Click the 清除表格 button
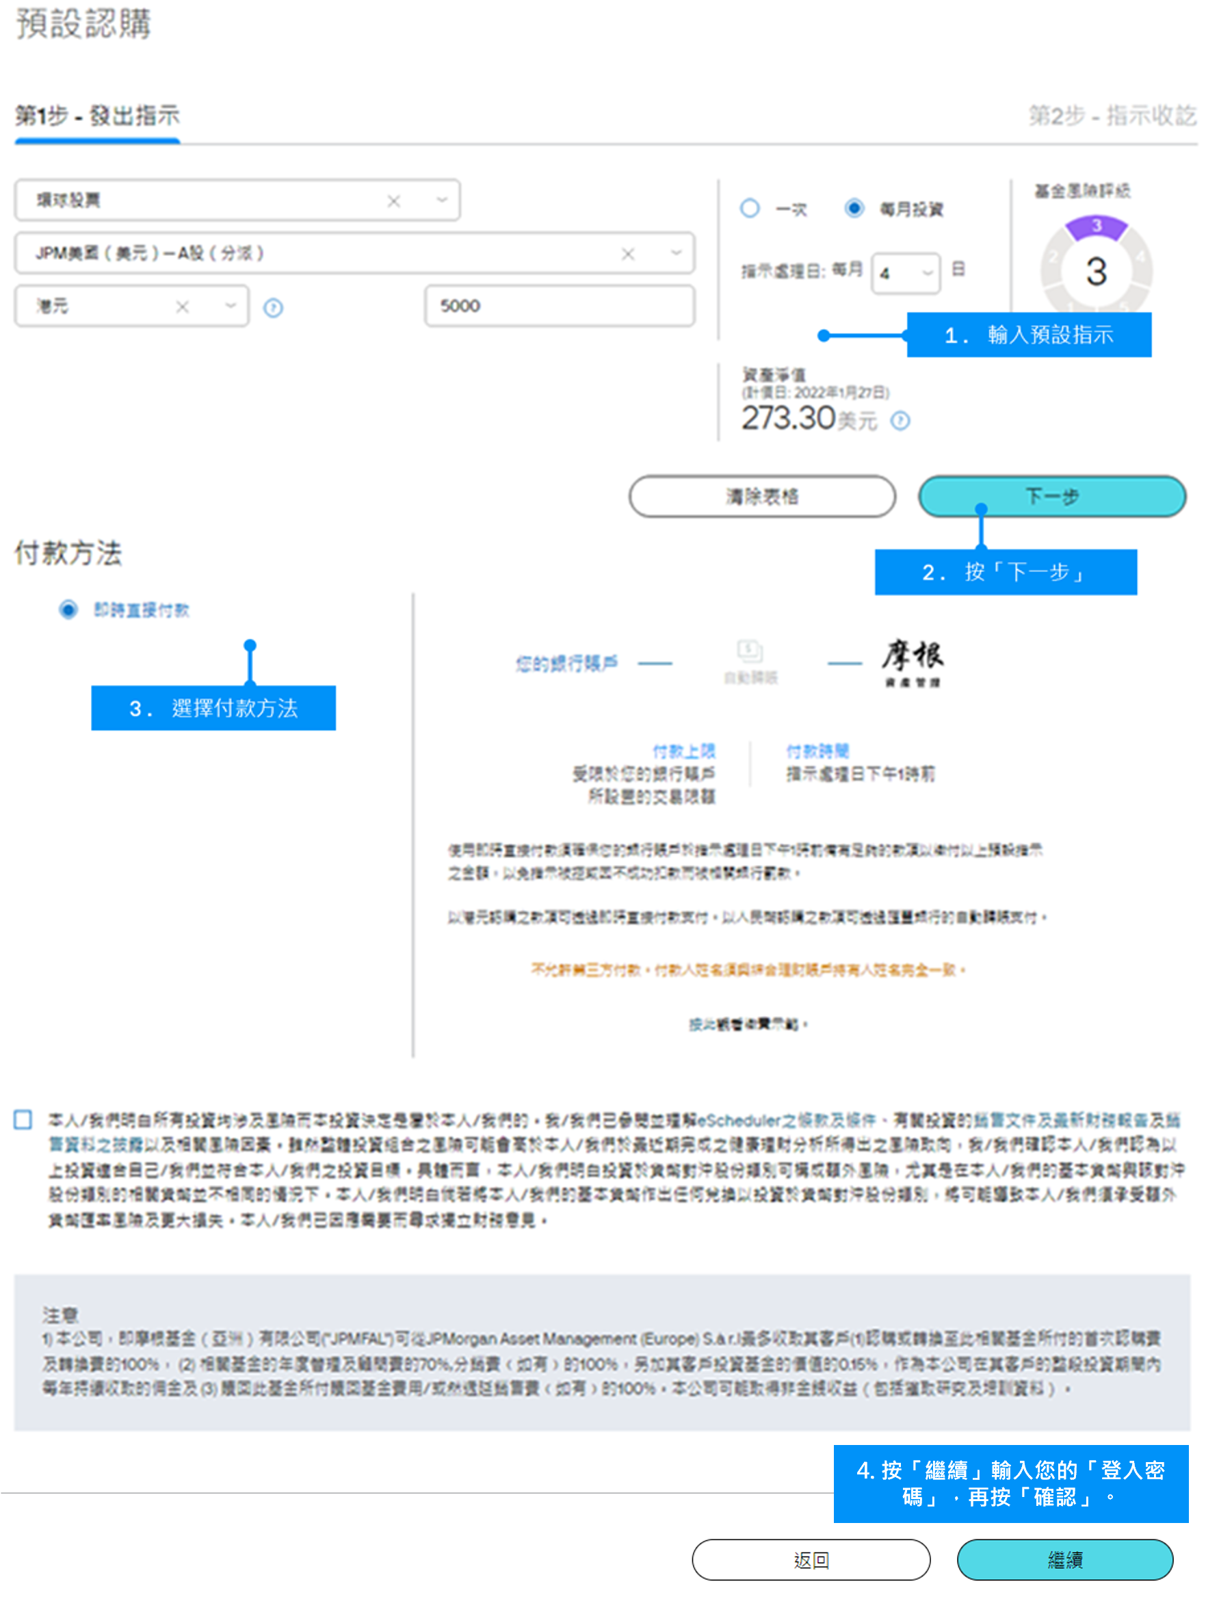 (761, 497)
